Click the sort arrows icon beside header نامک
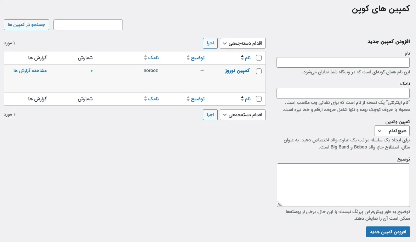This screenshot has width=416, height=242. click(x=146, y=58)
